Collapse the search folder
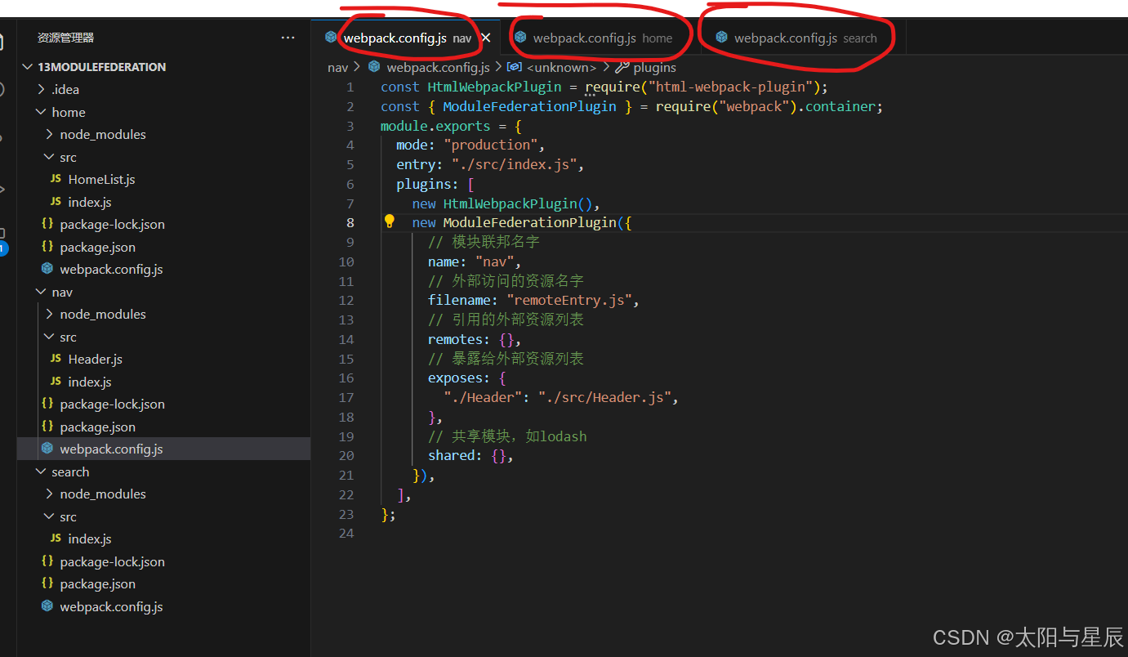Screen dimensions: 1128x657 [x=70, y=472]
